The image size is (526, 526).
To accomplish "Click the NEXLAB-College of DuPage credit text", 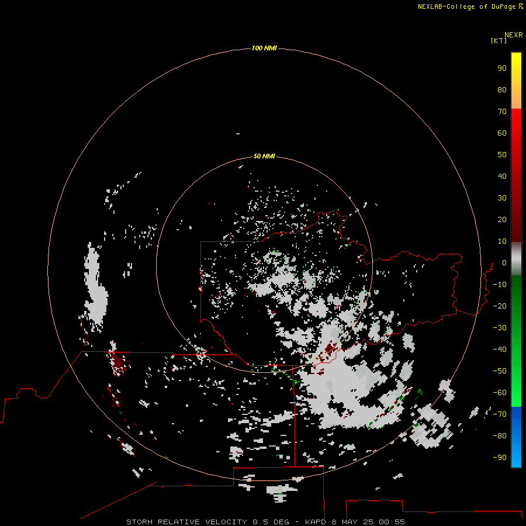I will click(470, 6).
